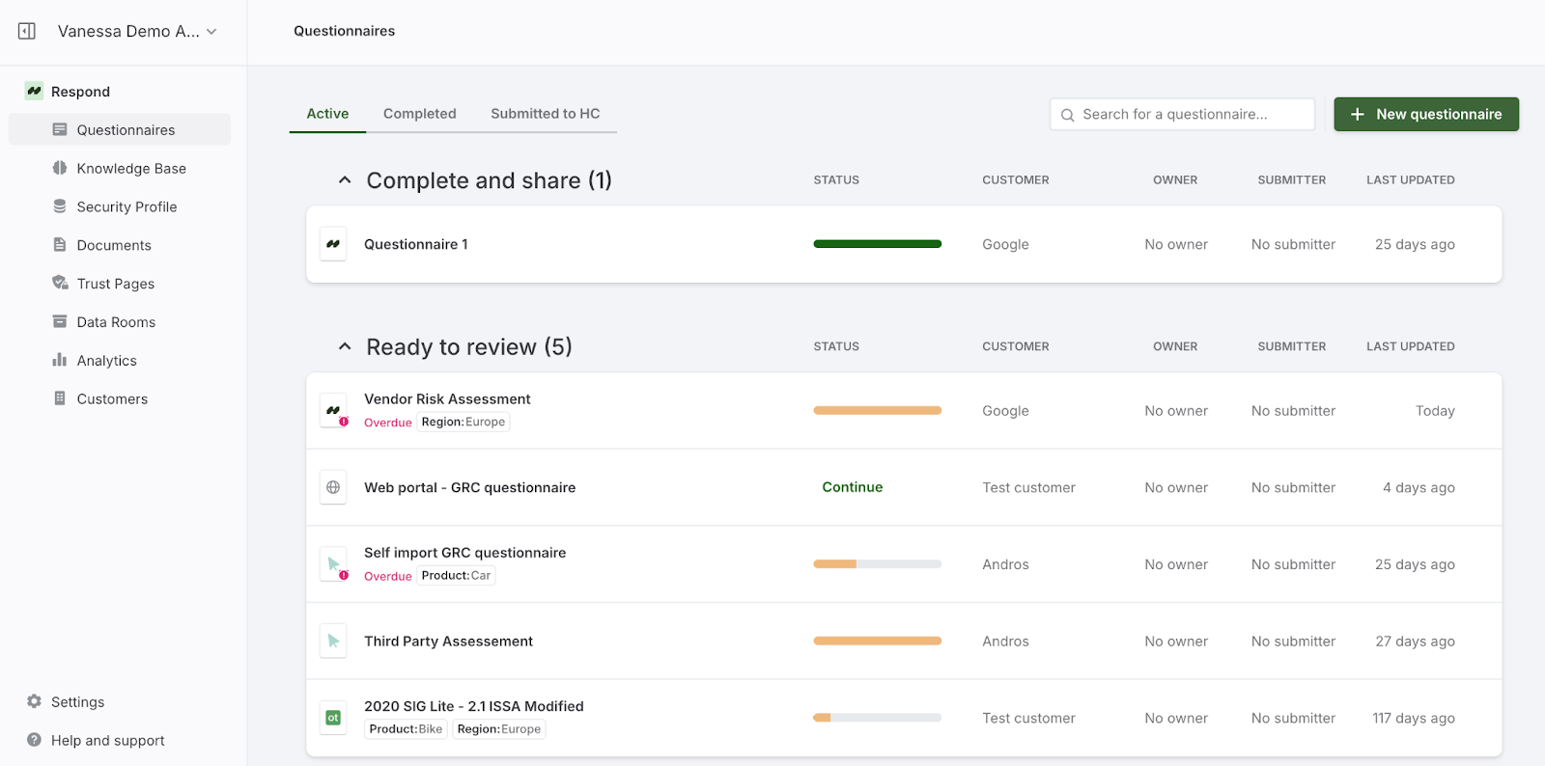Open Knowledge Base page
The height and width of the screenshot is (766, 1545).
point(131,168)
